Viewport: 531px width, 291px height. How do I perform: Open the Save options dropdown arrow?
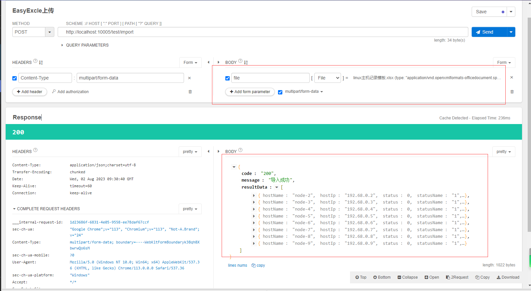[511, 12]
